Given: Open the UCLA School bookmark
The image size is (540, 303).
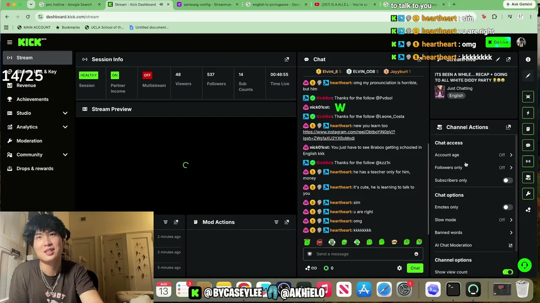Looking at the screenshot, I should pos(104,27).
